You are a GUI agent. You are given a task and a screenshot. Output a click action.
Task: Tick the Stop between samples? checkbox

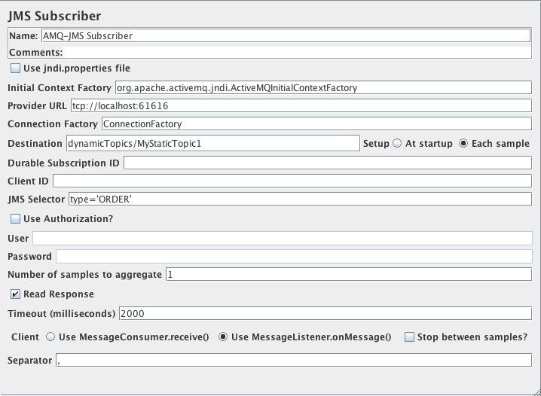(409, 337)
